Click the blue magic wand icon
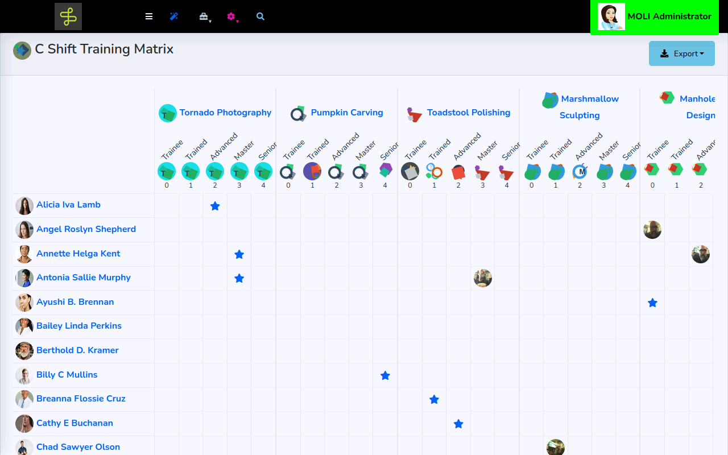 (x=174, y=16)
